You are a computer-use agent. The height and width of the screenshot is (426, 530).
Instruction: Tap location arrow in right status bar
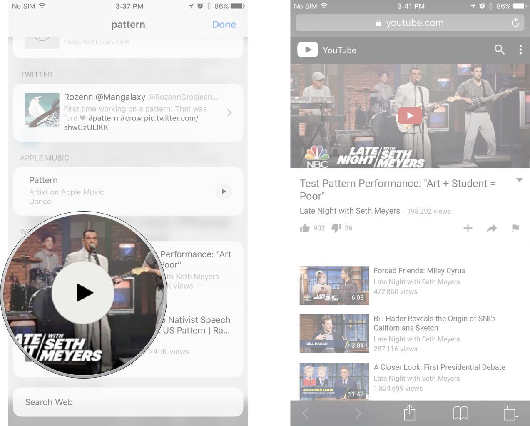tap(473, 6)
